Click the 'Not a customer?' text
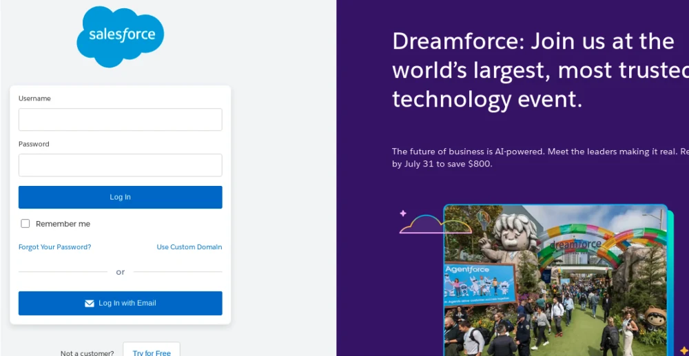The width and height of the screenshot is (689, 356). (88, 353)
